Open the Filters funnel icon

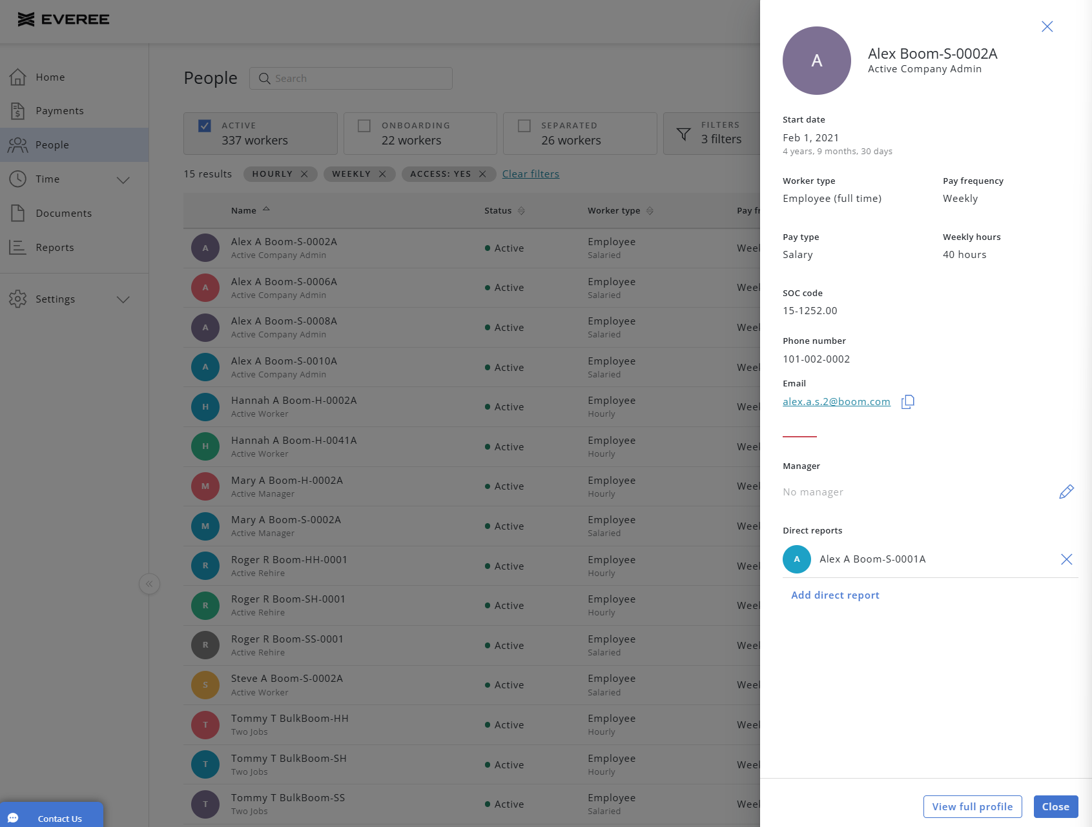pyautogui.click(x=683, y=134)
